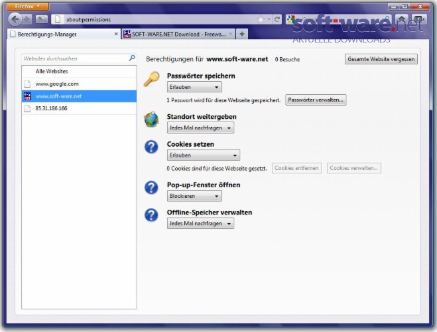Click the soft-ware.net favicon in site list
The width and height of the screenshot is (437, 332).
[x=27, y=96]
